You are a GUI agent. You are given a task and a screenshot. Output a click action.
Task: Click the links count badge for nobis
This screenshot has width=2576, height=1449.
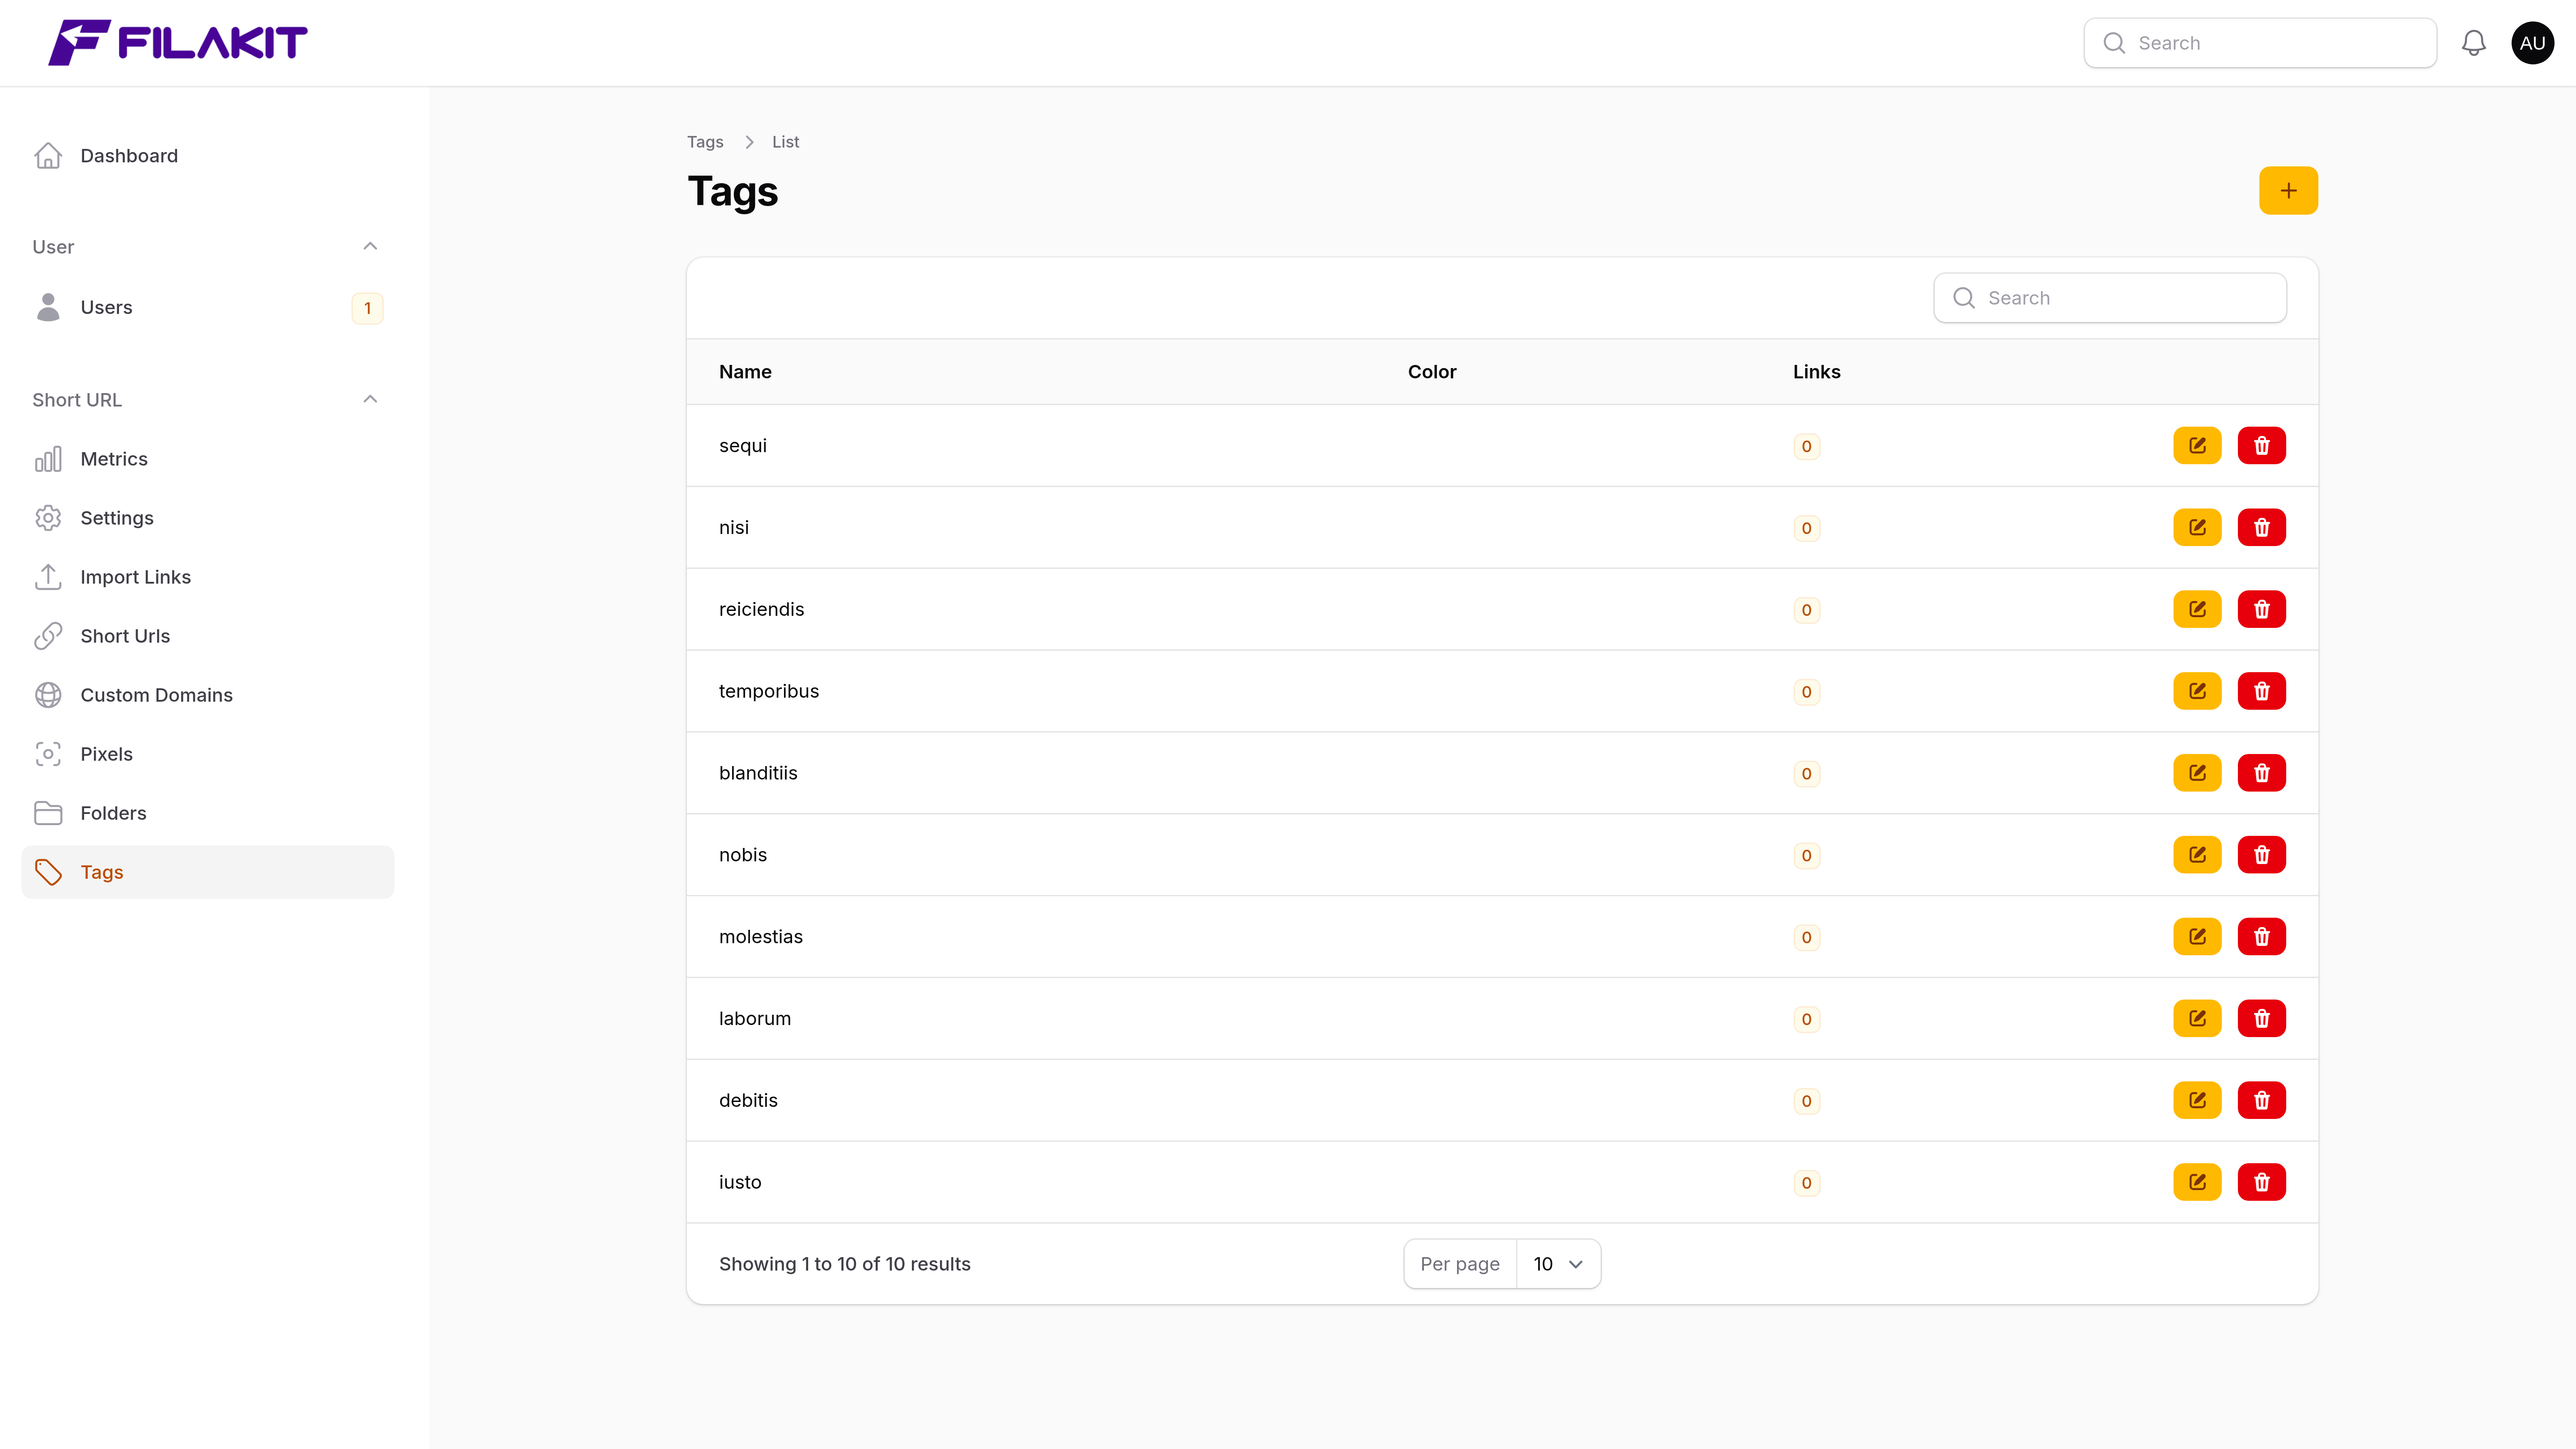[1806, 856]
